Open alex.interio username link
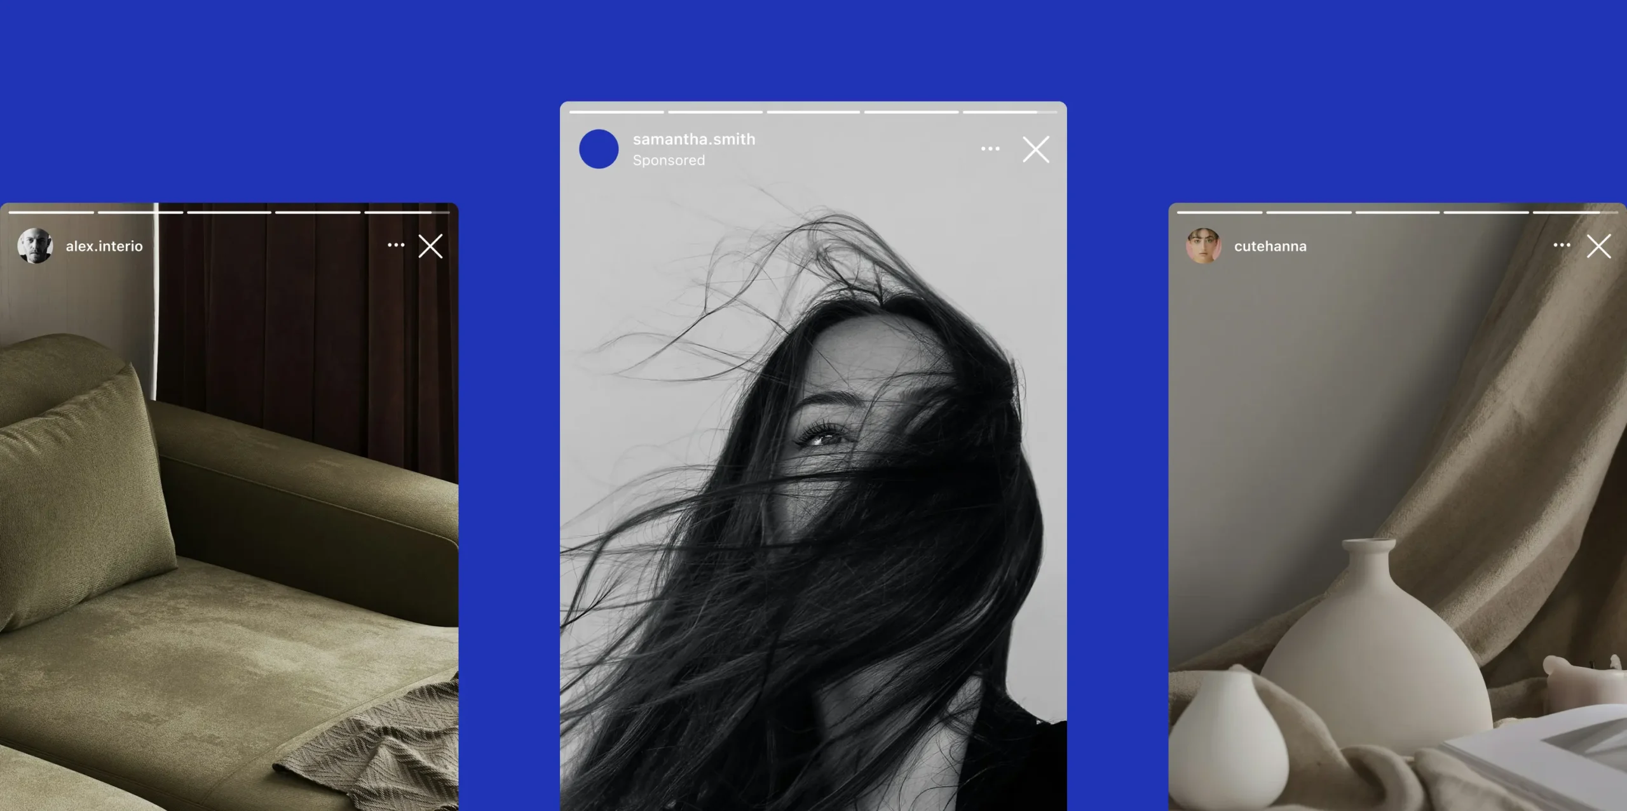The width and height of the screenshot is (1627, 811). tap(104, 246)
